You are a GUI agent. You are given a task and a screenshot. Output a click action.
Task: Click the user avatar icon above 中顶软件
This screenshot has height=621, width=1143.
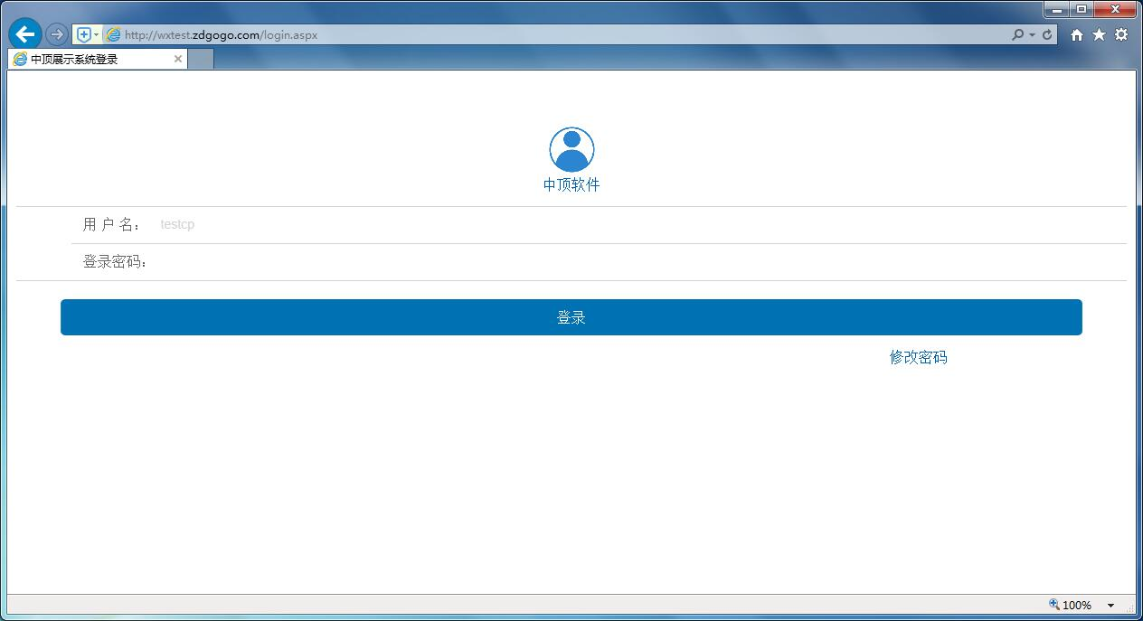tap(571, 149)
